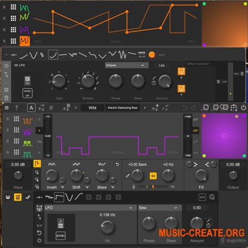Toggle the yellow EQ button
Viewport: 248px width, 248px height.
153,176
